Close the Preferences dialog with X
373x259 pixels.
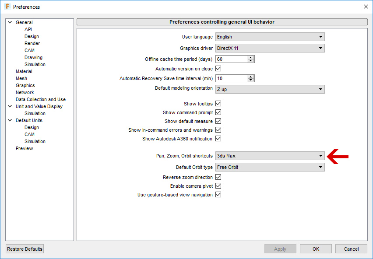point(366,7)
